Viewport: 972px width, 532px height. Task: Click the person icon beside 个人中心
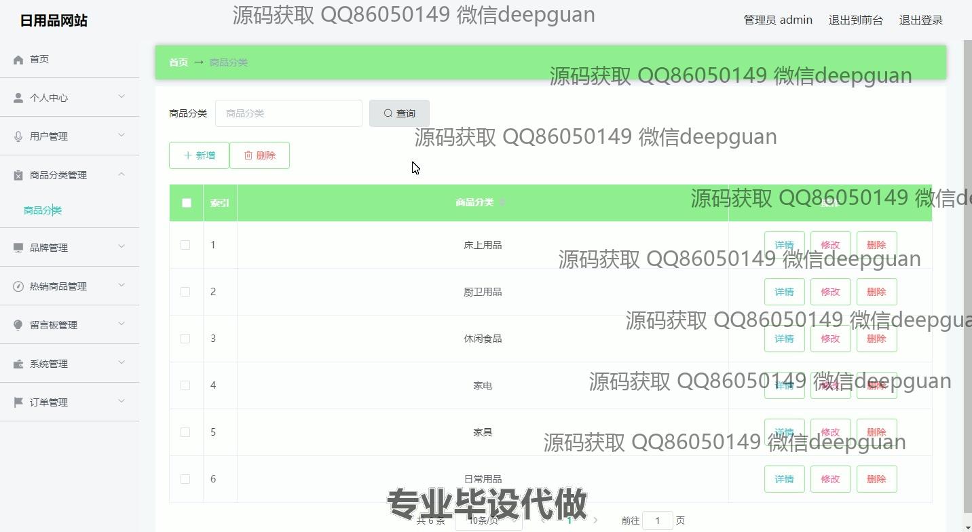click(x=18, y=98)
